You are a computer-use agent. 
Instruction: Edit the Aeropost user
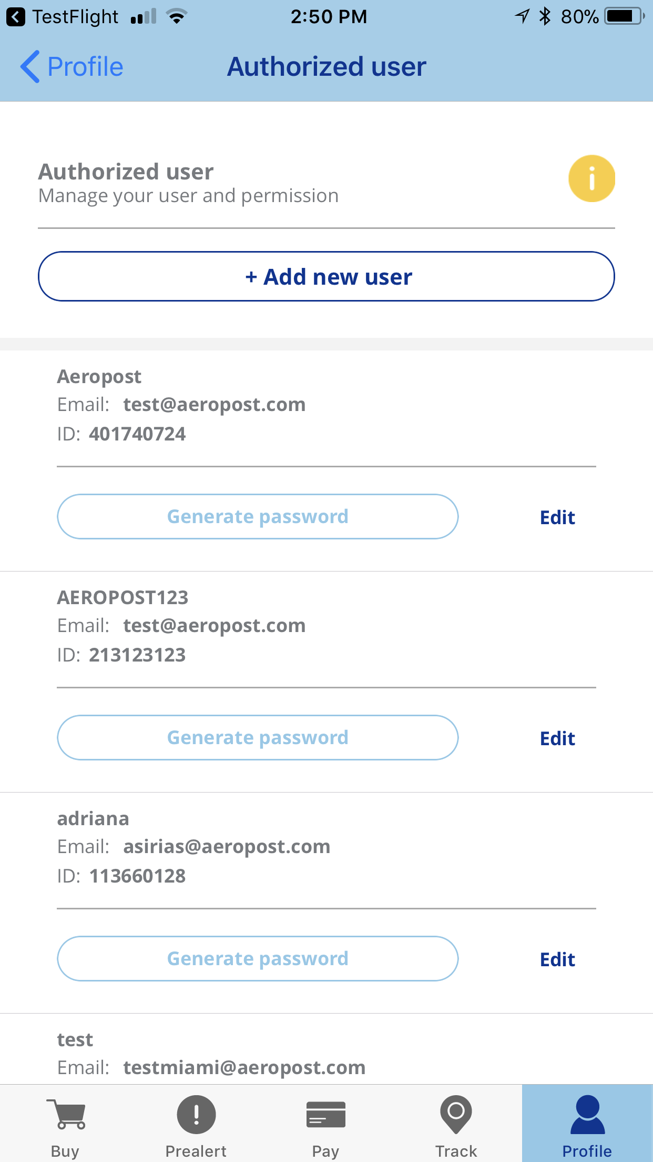click(x=557, y=517)
